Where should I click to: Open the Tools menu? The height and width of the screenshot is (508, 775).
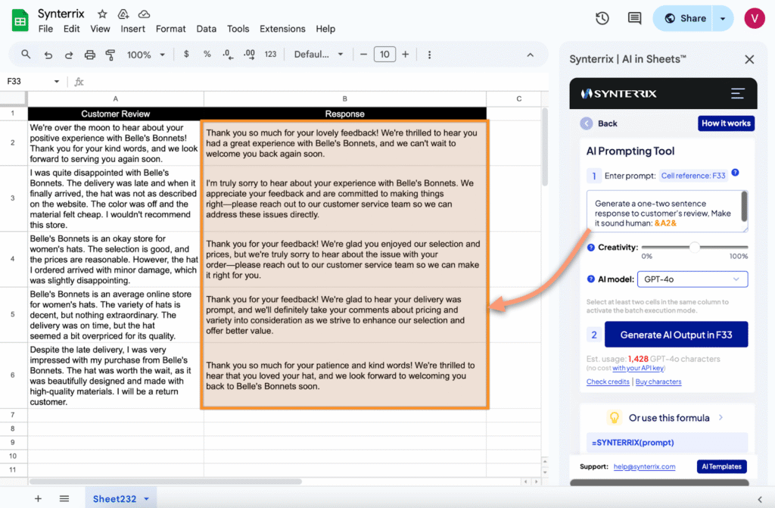238,29
